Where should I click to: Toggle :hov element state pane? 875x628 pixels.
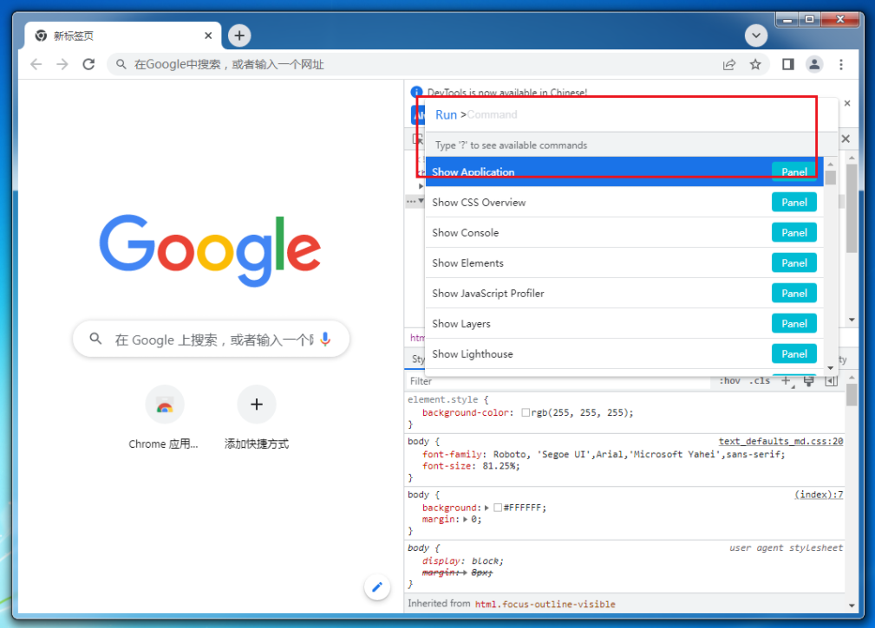tap(729, 381)
